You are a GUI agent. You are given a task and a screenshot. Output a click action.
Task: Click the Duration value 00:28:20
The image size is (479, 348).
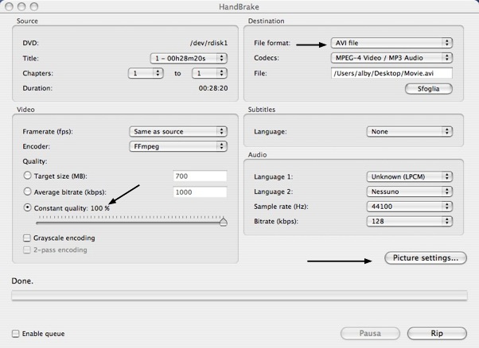click(x=213, y=88)
